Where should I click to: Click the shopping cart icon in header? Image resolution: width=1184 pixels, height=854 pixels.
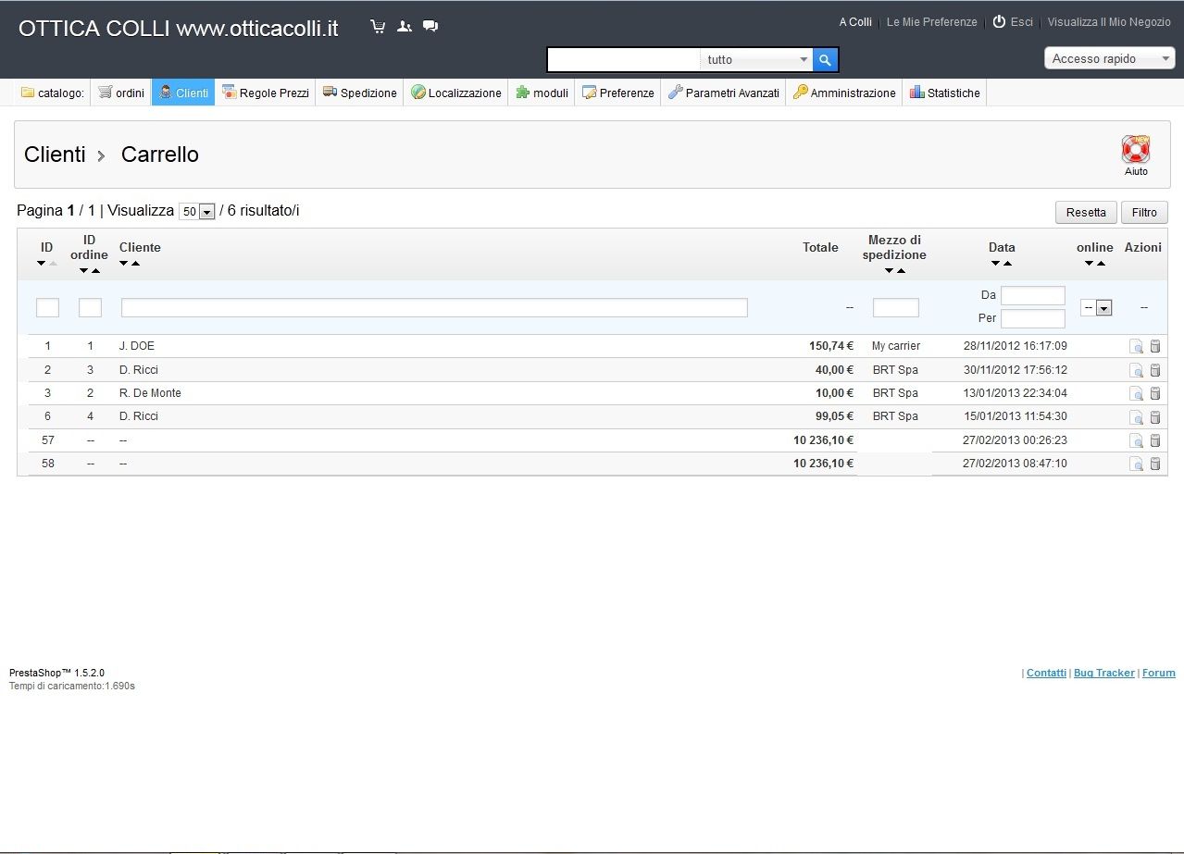[x=378, y=27]
